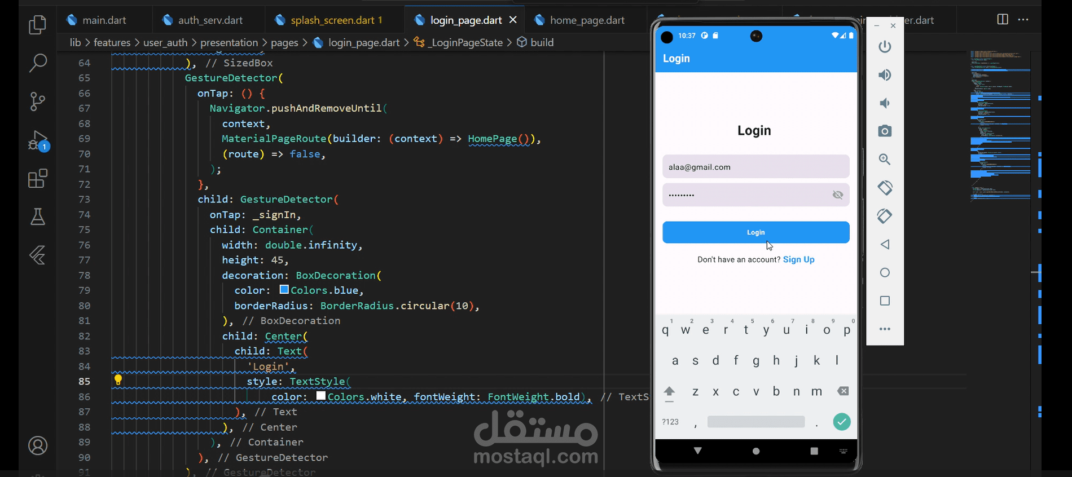
Task: Switch keyboard to ?123 symbols
Action: point(670,422)
